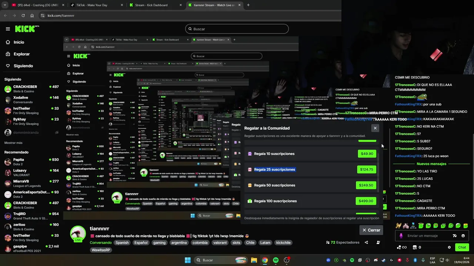Click the browser home icon
This screenshot has width=474, height=266.
coord(32,16)
